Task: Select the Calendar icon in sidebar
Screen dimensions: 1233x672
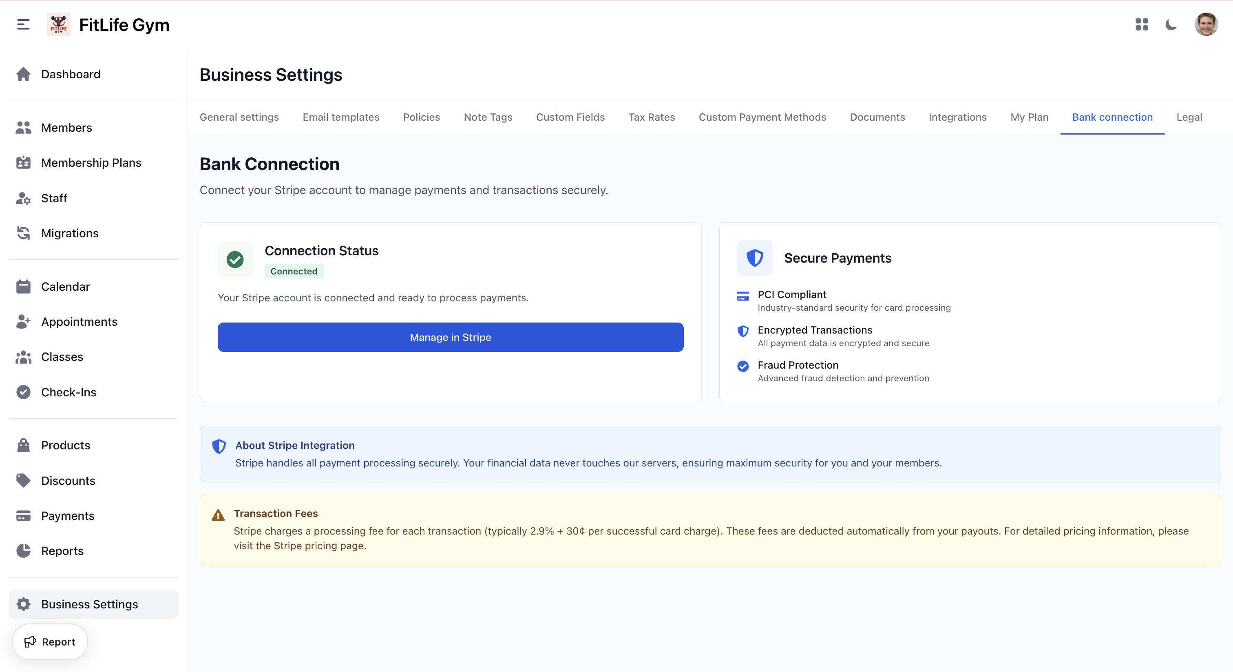Action: coord(23,286)
